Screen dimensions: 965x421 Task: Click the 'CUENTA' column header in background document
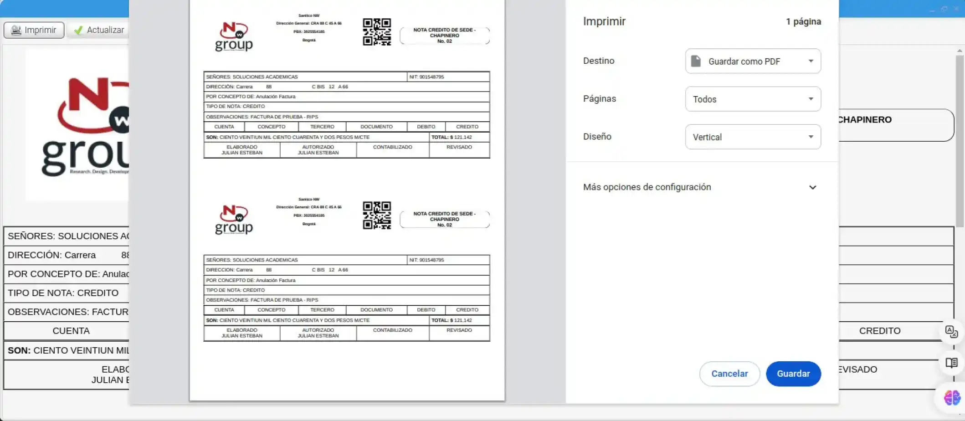(x=71, y=331)
